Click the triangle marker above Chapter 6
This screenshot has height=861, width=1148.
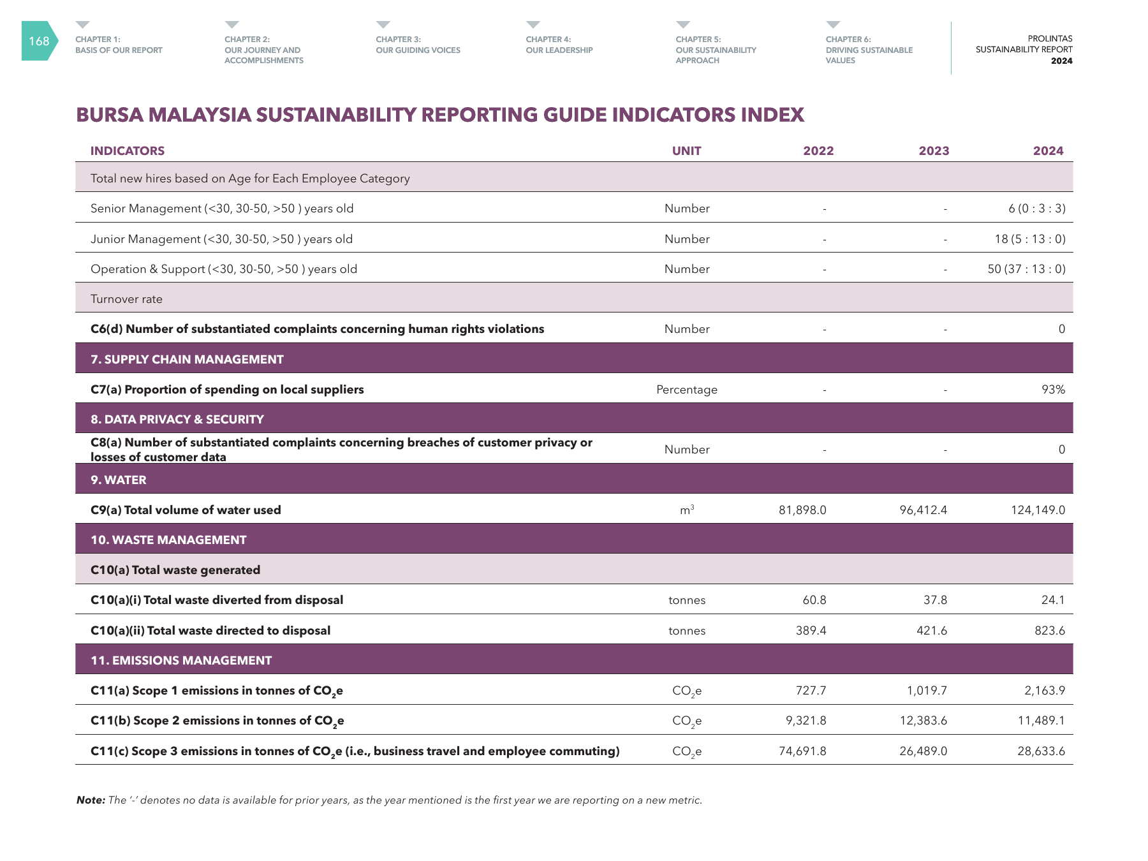tap(833, 25)
